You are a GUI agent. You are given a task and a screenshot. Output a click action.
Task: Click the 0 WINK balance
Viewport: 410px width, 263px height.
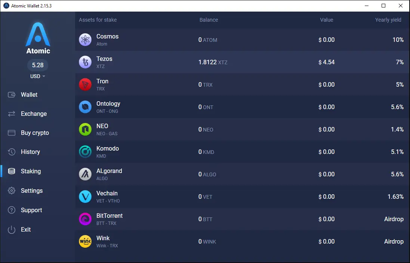(x=207, y=242)
